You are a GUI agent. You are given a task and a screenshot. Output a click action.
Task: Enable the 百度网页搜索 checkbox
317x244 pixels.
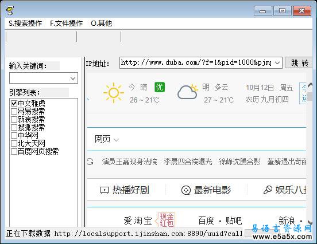[14, 151]
